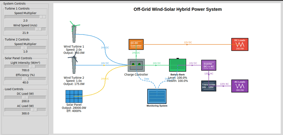Click the '12V DC' line label
This screenshot has width=283, height=135.
[188, 42]
